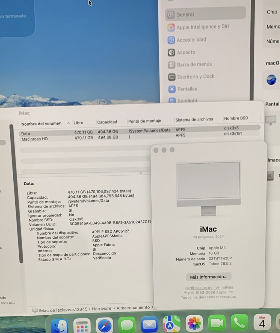Open Calendar app in Dock
Viewport: 280px width, 333px height.
[x=262, y=322]
